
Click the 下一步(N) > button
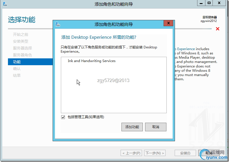(155, 153)
